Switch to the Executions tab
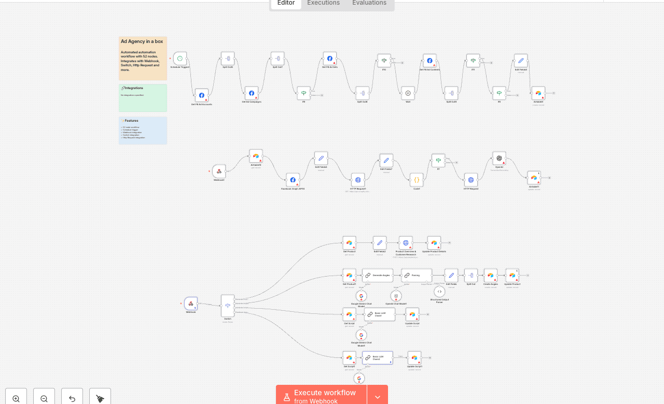 (323, 3)
